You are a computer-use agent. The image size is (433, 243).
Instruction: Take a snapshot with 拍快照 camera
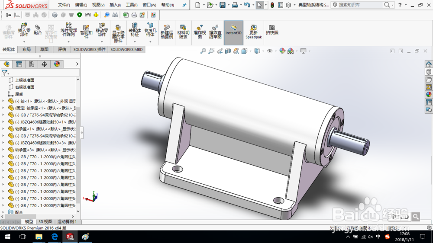272,30
